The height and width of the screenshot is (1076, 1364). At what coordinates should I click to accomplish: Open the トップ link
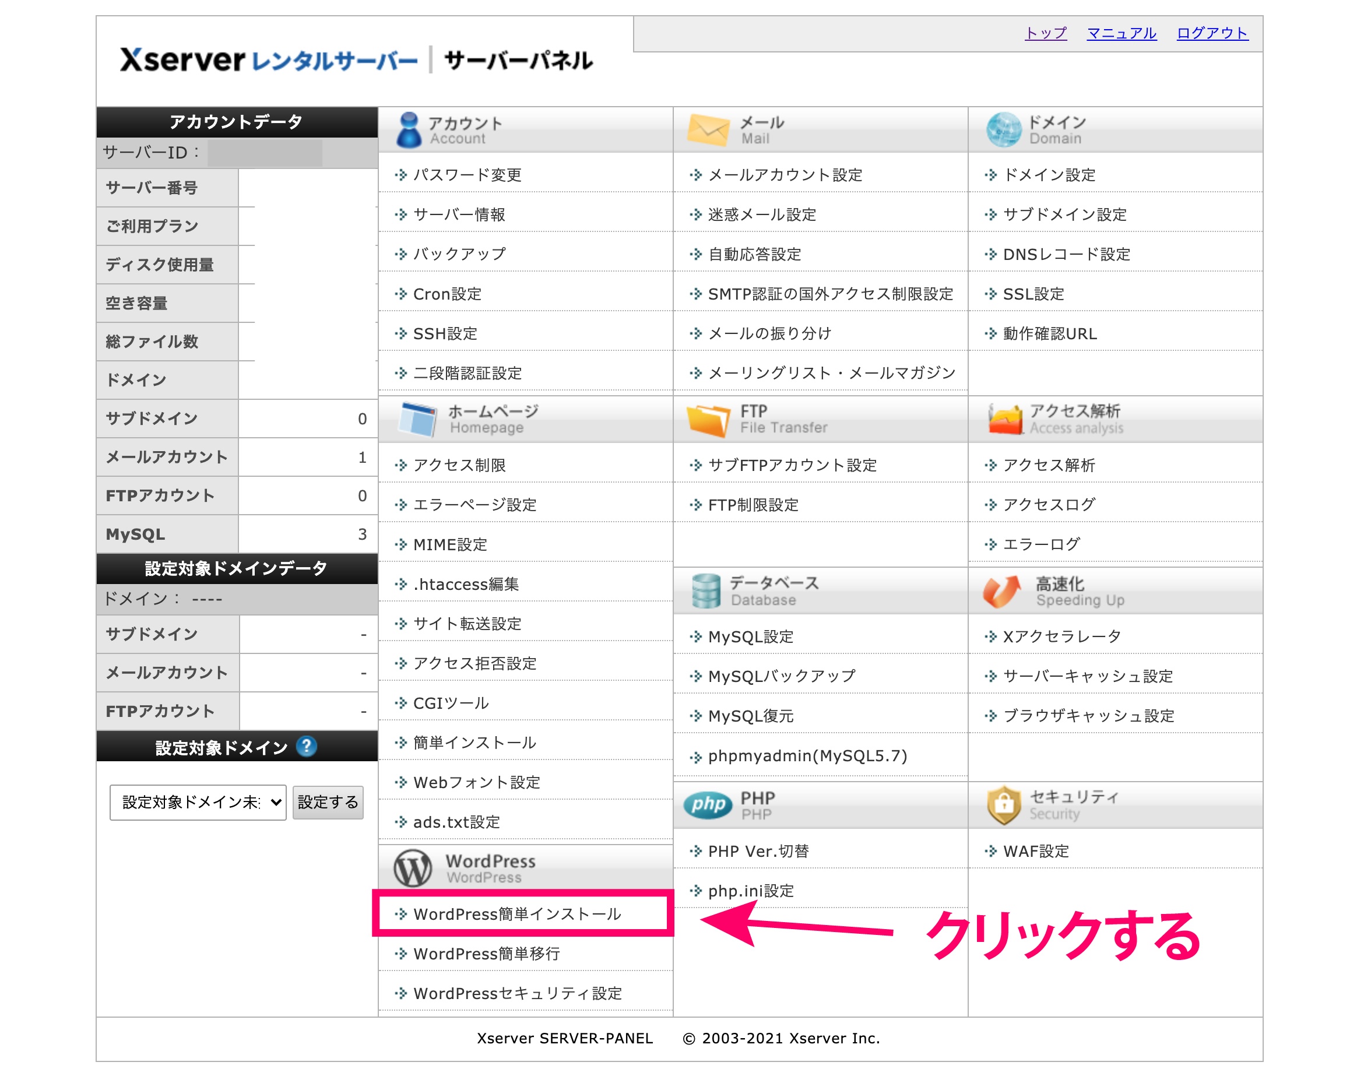tap(1046, 33)
